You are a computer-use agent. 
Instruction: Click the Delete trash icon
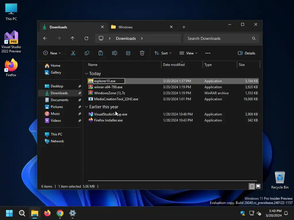click(x=142, y=53)
